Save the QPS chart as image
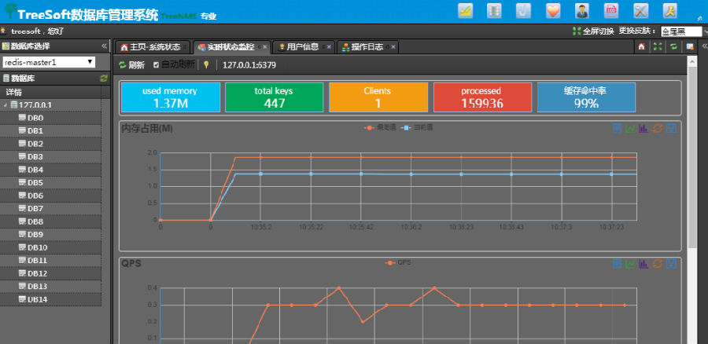 [x=672, y=263]
